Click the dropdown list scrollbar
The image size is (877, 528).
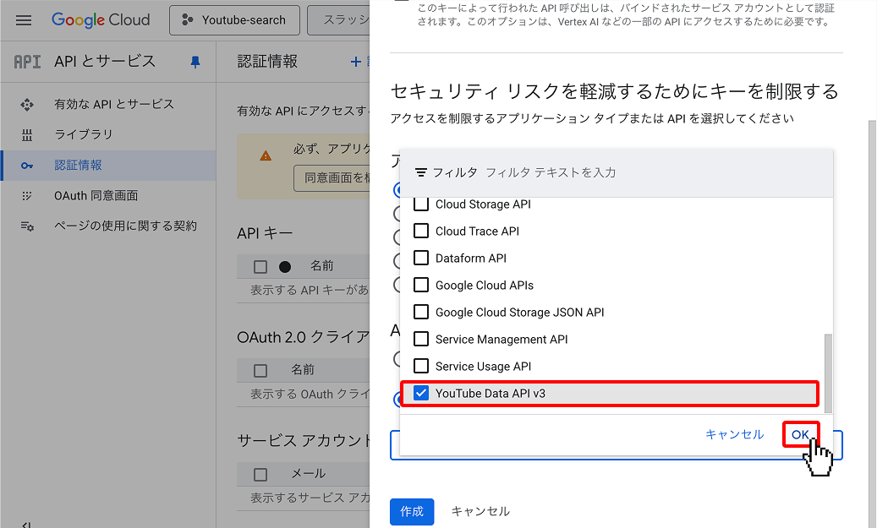click(x=828, y=373)
